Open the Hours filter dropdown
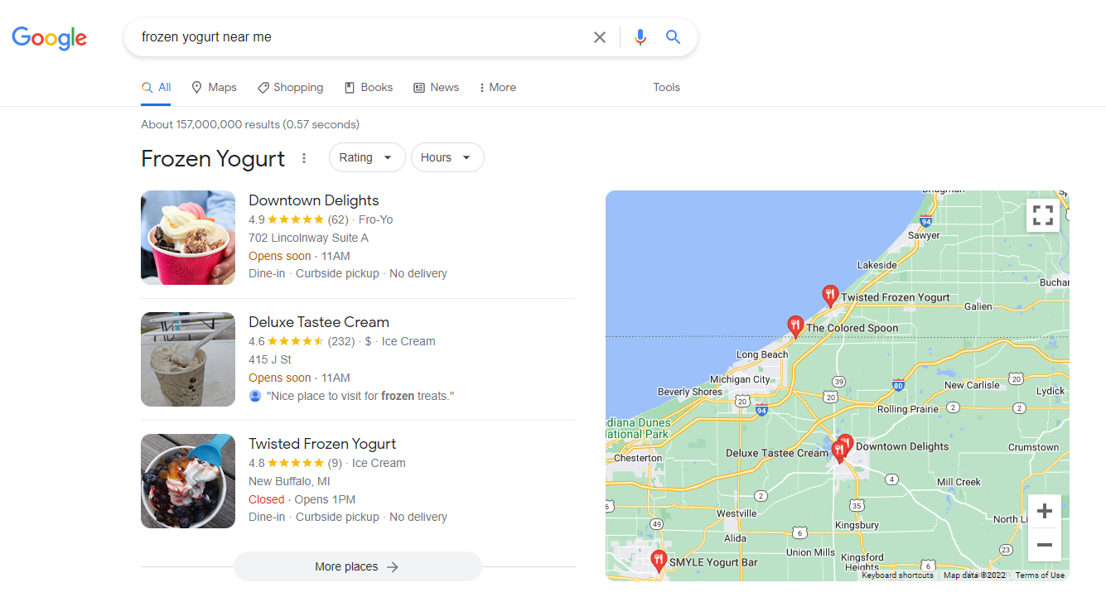This screenshot has width=1106, height=602. tap(447, 157)
